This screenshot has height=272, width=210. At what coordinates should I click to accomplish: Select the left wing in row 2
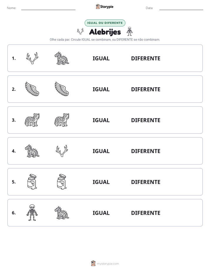point(32,89)
